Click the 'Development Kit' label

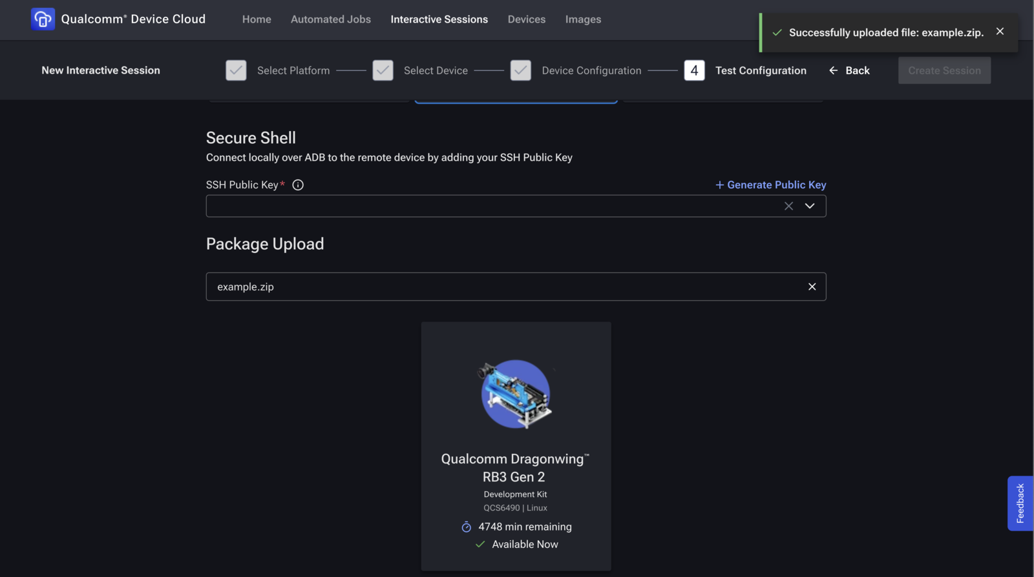click(x=515, y=494)
